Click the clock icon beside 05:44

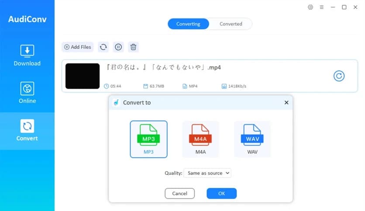107,86
